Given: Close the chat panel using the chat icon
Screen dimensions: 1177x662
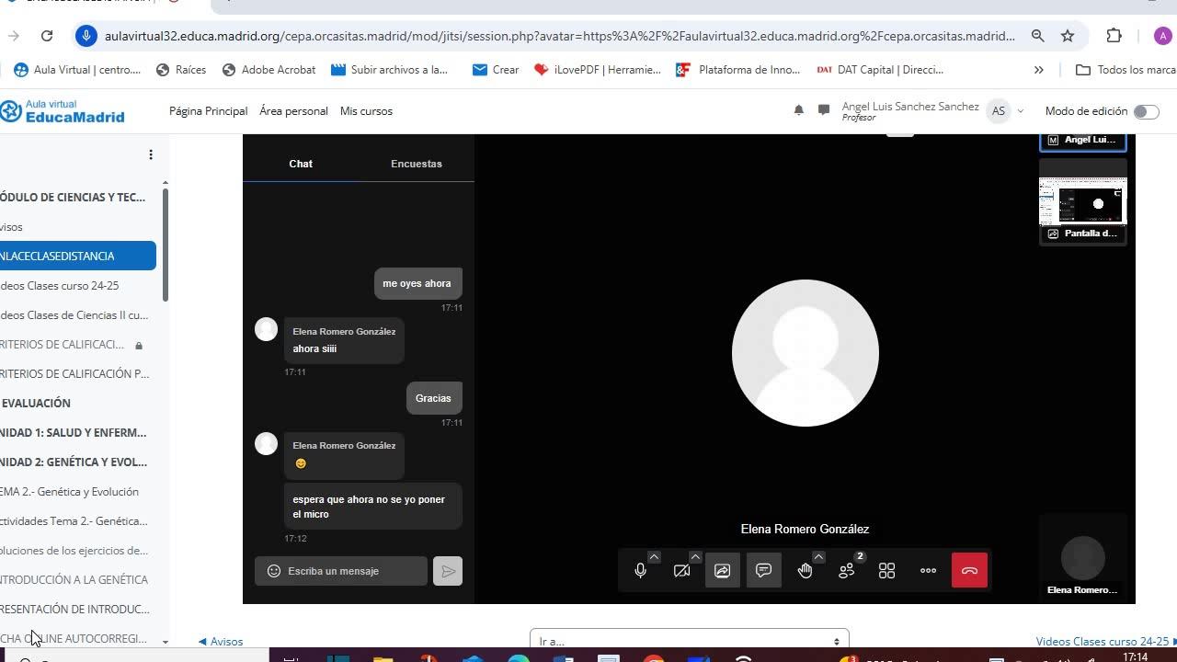Looking at the screenshot, I should [x=763, y=571].
